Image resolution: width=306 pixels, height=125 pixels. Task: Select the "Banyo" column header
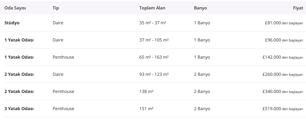(x=200, y=8)
